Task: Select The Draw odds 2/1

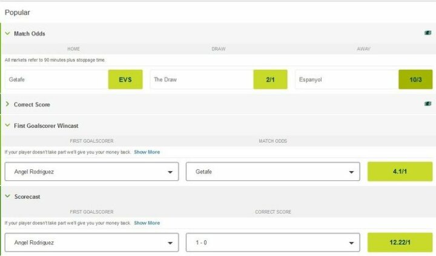Action: coord(270,79)
